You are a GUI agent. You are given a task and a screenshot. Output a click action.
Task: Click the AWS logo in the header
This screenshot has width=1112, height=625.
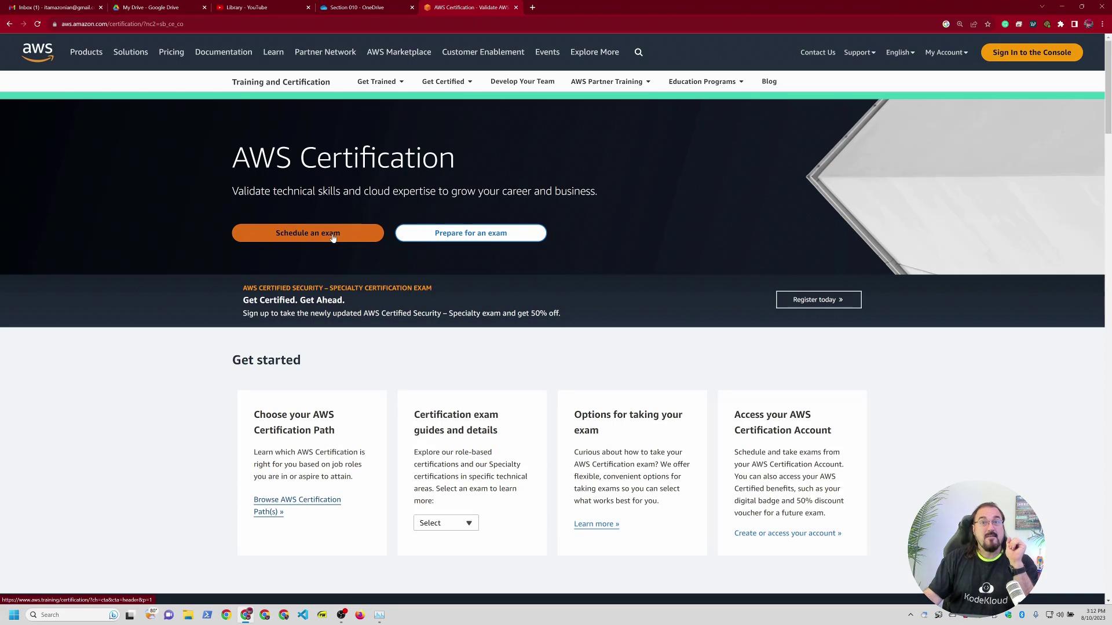[x=38, y=52]
